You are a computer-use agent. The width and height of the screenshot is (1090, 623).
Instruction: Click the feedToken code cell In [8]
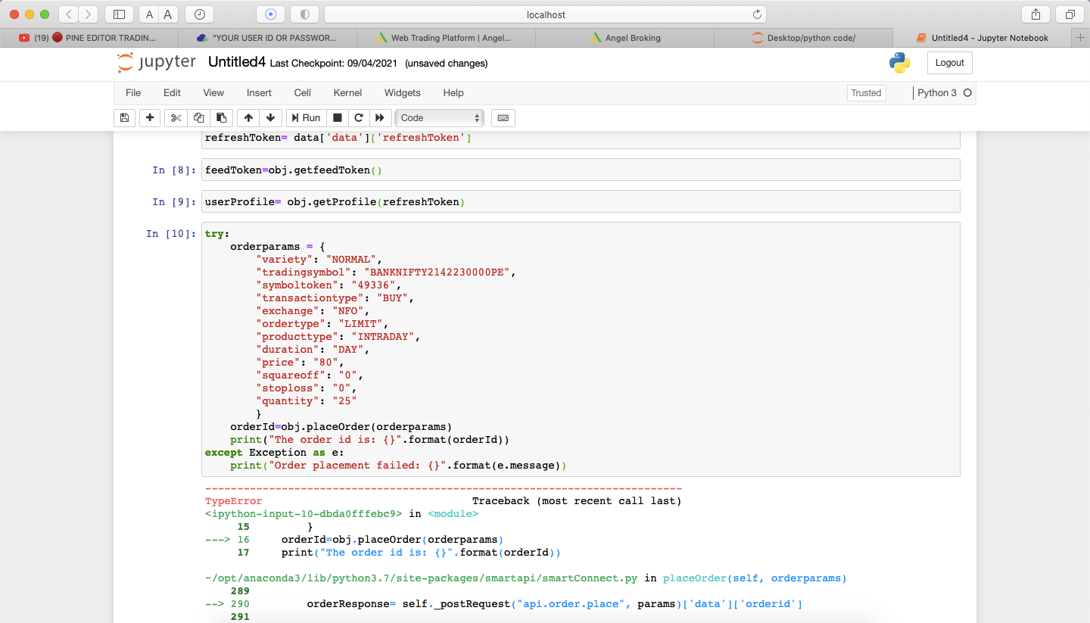(x=581, y=170)
